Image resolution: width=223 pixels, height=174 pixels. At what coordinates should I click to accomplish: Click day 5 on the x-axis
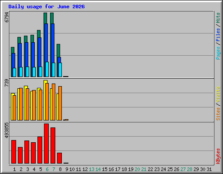(x=41, y=169)
